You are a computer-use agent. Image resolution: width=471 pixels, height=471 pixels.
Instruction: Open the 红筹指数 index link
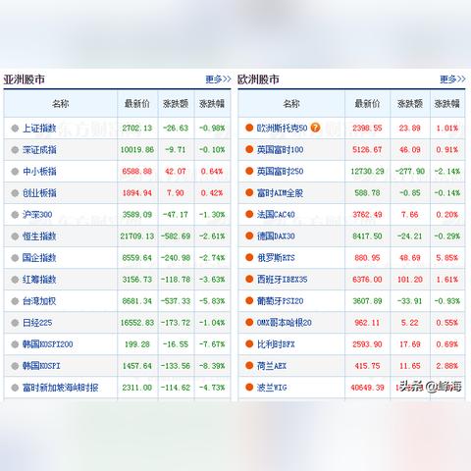point(39,280)
